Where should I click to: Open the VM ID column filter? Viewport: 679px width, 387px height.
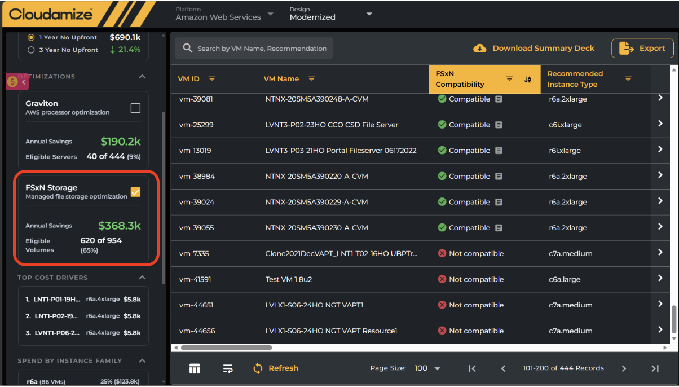212,79
